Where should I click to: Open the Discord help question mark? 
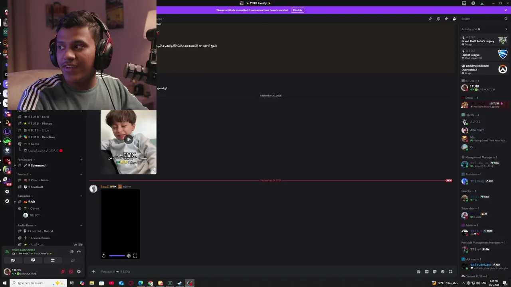[473, 3]
